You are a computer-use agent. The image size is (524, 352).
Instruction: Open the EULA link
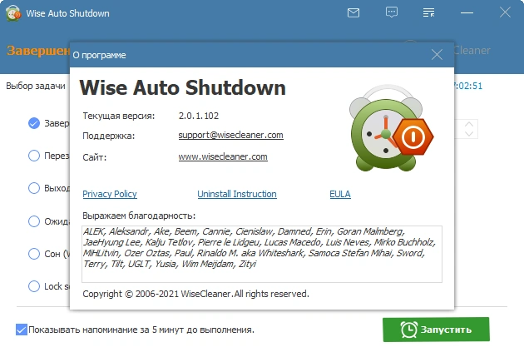(x=340, y=194)
